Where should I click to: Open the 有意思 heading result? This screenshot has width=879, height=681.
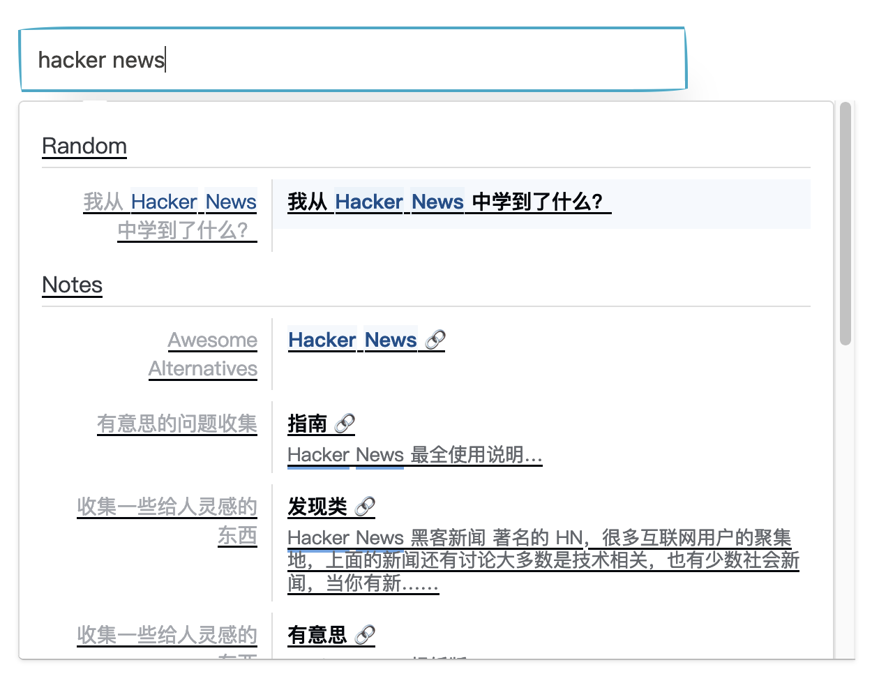point(317,635)
